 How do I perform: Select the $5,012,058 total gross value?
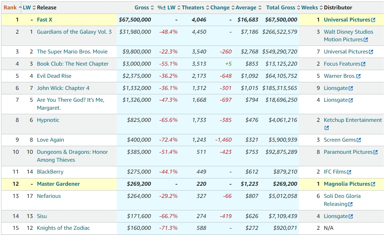point(283,196)
